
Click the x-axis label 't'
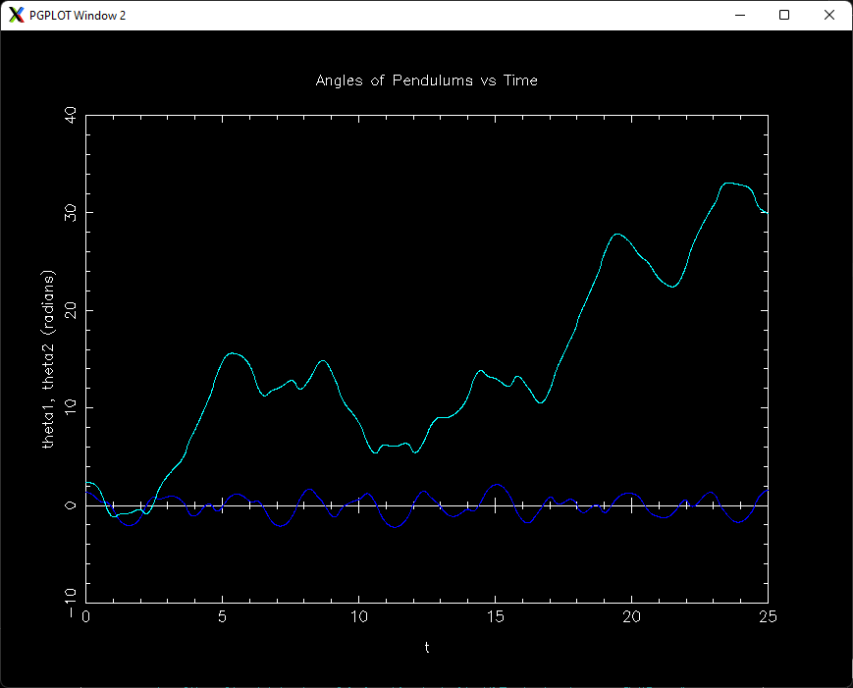click(x=427, y=647)
